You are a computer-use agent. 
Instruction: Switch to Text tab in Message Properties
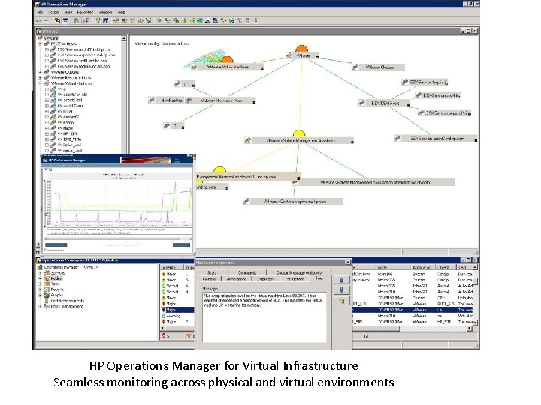(319, 278)
